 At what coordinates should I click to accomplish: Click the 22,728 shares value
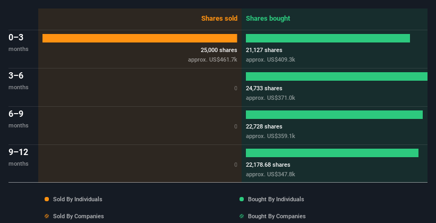(264, 126)
